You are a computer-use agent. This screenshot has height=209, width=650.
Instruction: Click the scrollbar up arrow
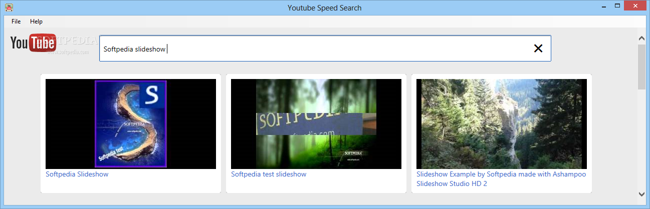(x=641, y=38)
